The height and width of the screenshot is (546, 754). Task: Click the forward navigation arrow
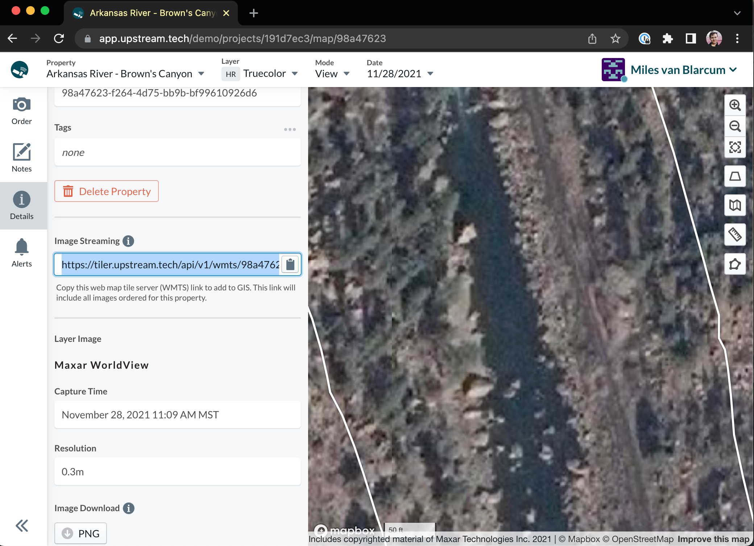36,38
